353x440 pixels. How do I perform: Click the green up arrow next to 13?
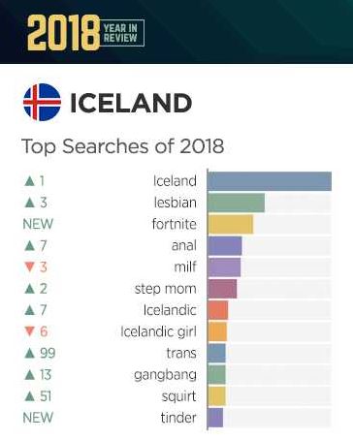[x=29, y=375]
